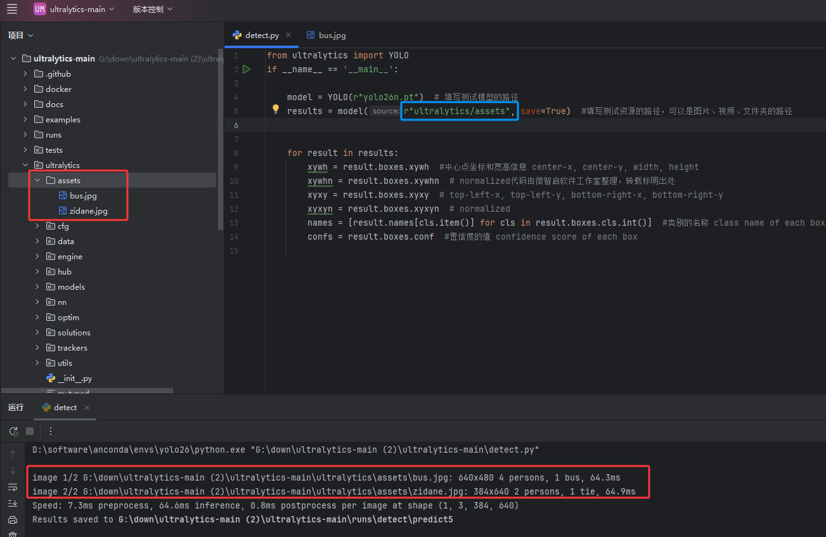Expand the runs folder
This screenshot has width=826, height=537.
(25, 134)
